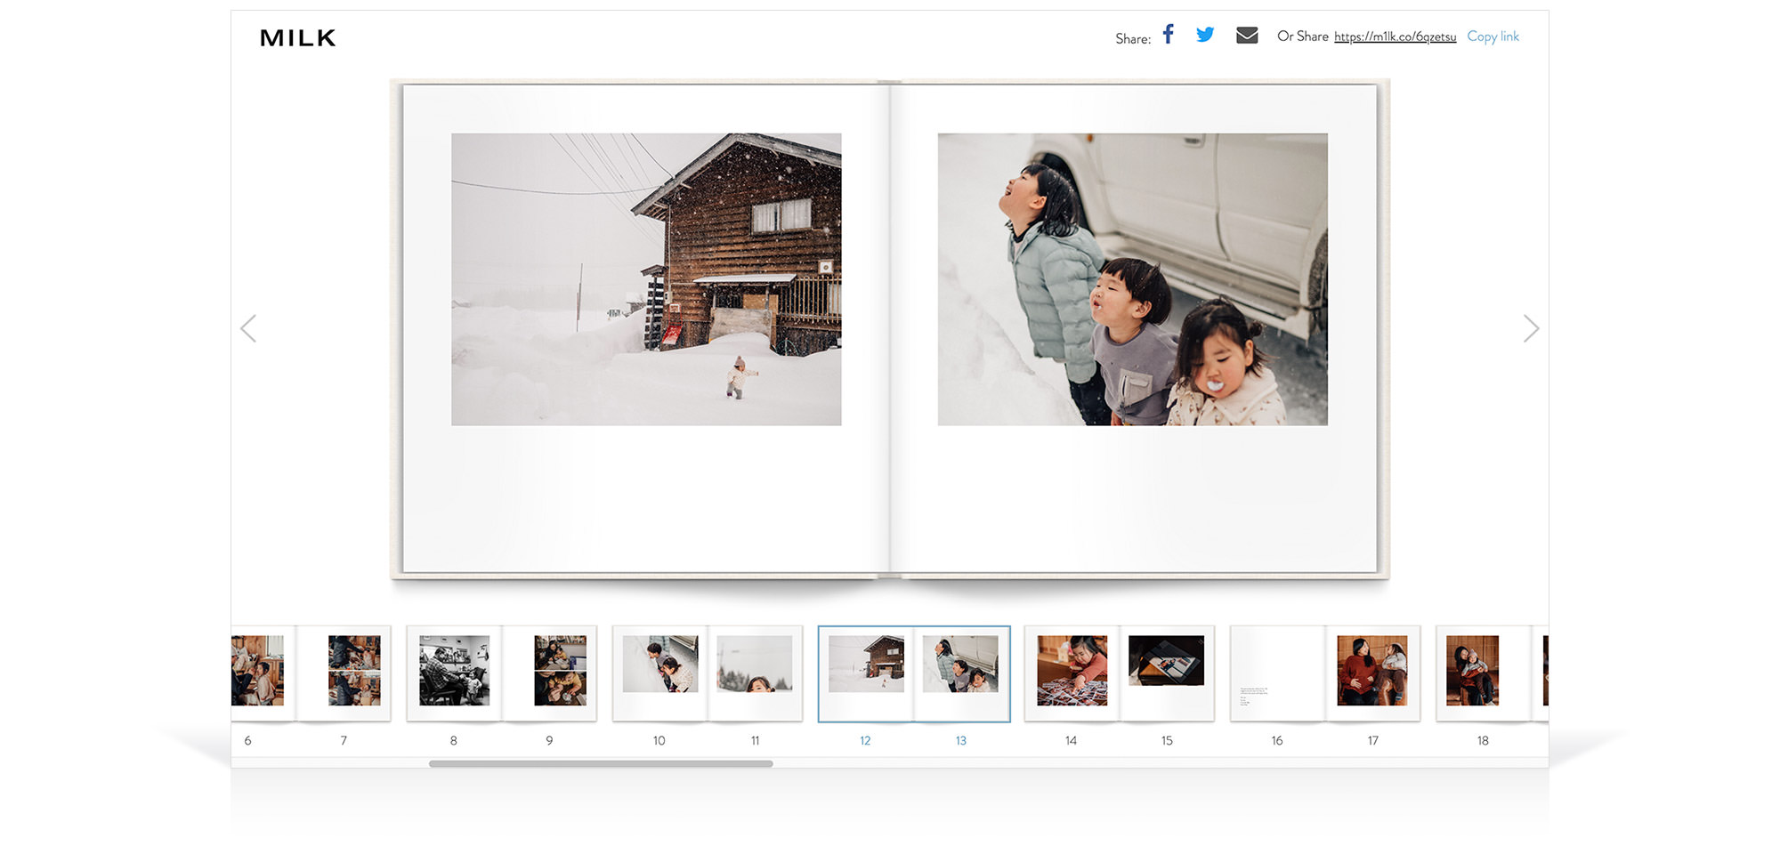
Task: Select the page 18 family thumbnail
Action: 1480,673
